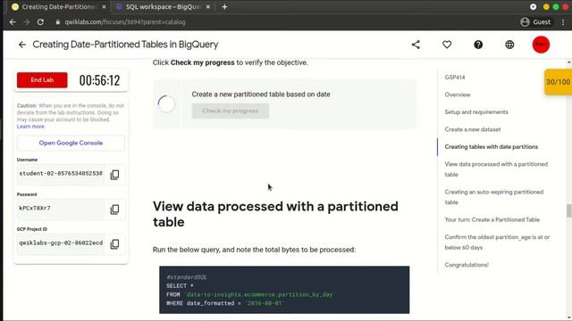Image resolution: width=572 pixels, height=321 pixels.
Task: Click the progress loading spinner
Action: pos(167,104)
